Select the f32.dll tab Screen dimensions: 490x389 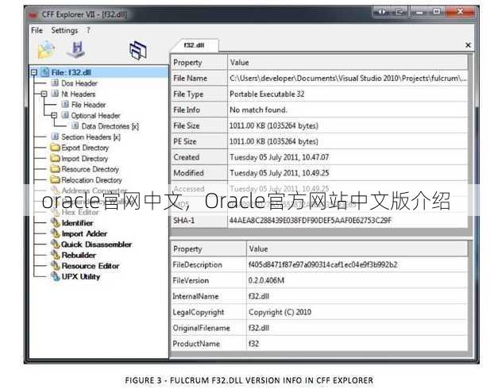click(194, 45)
